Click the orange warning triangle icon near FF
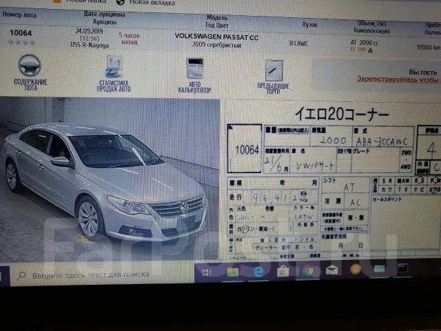Screen dimensions: 441x331 (x=371, y=50)
